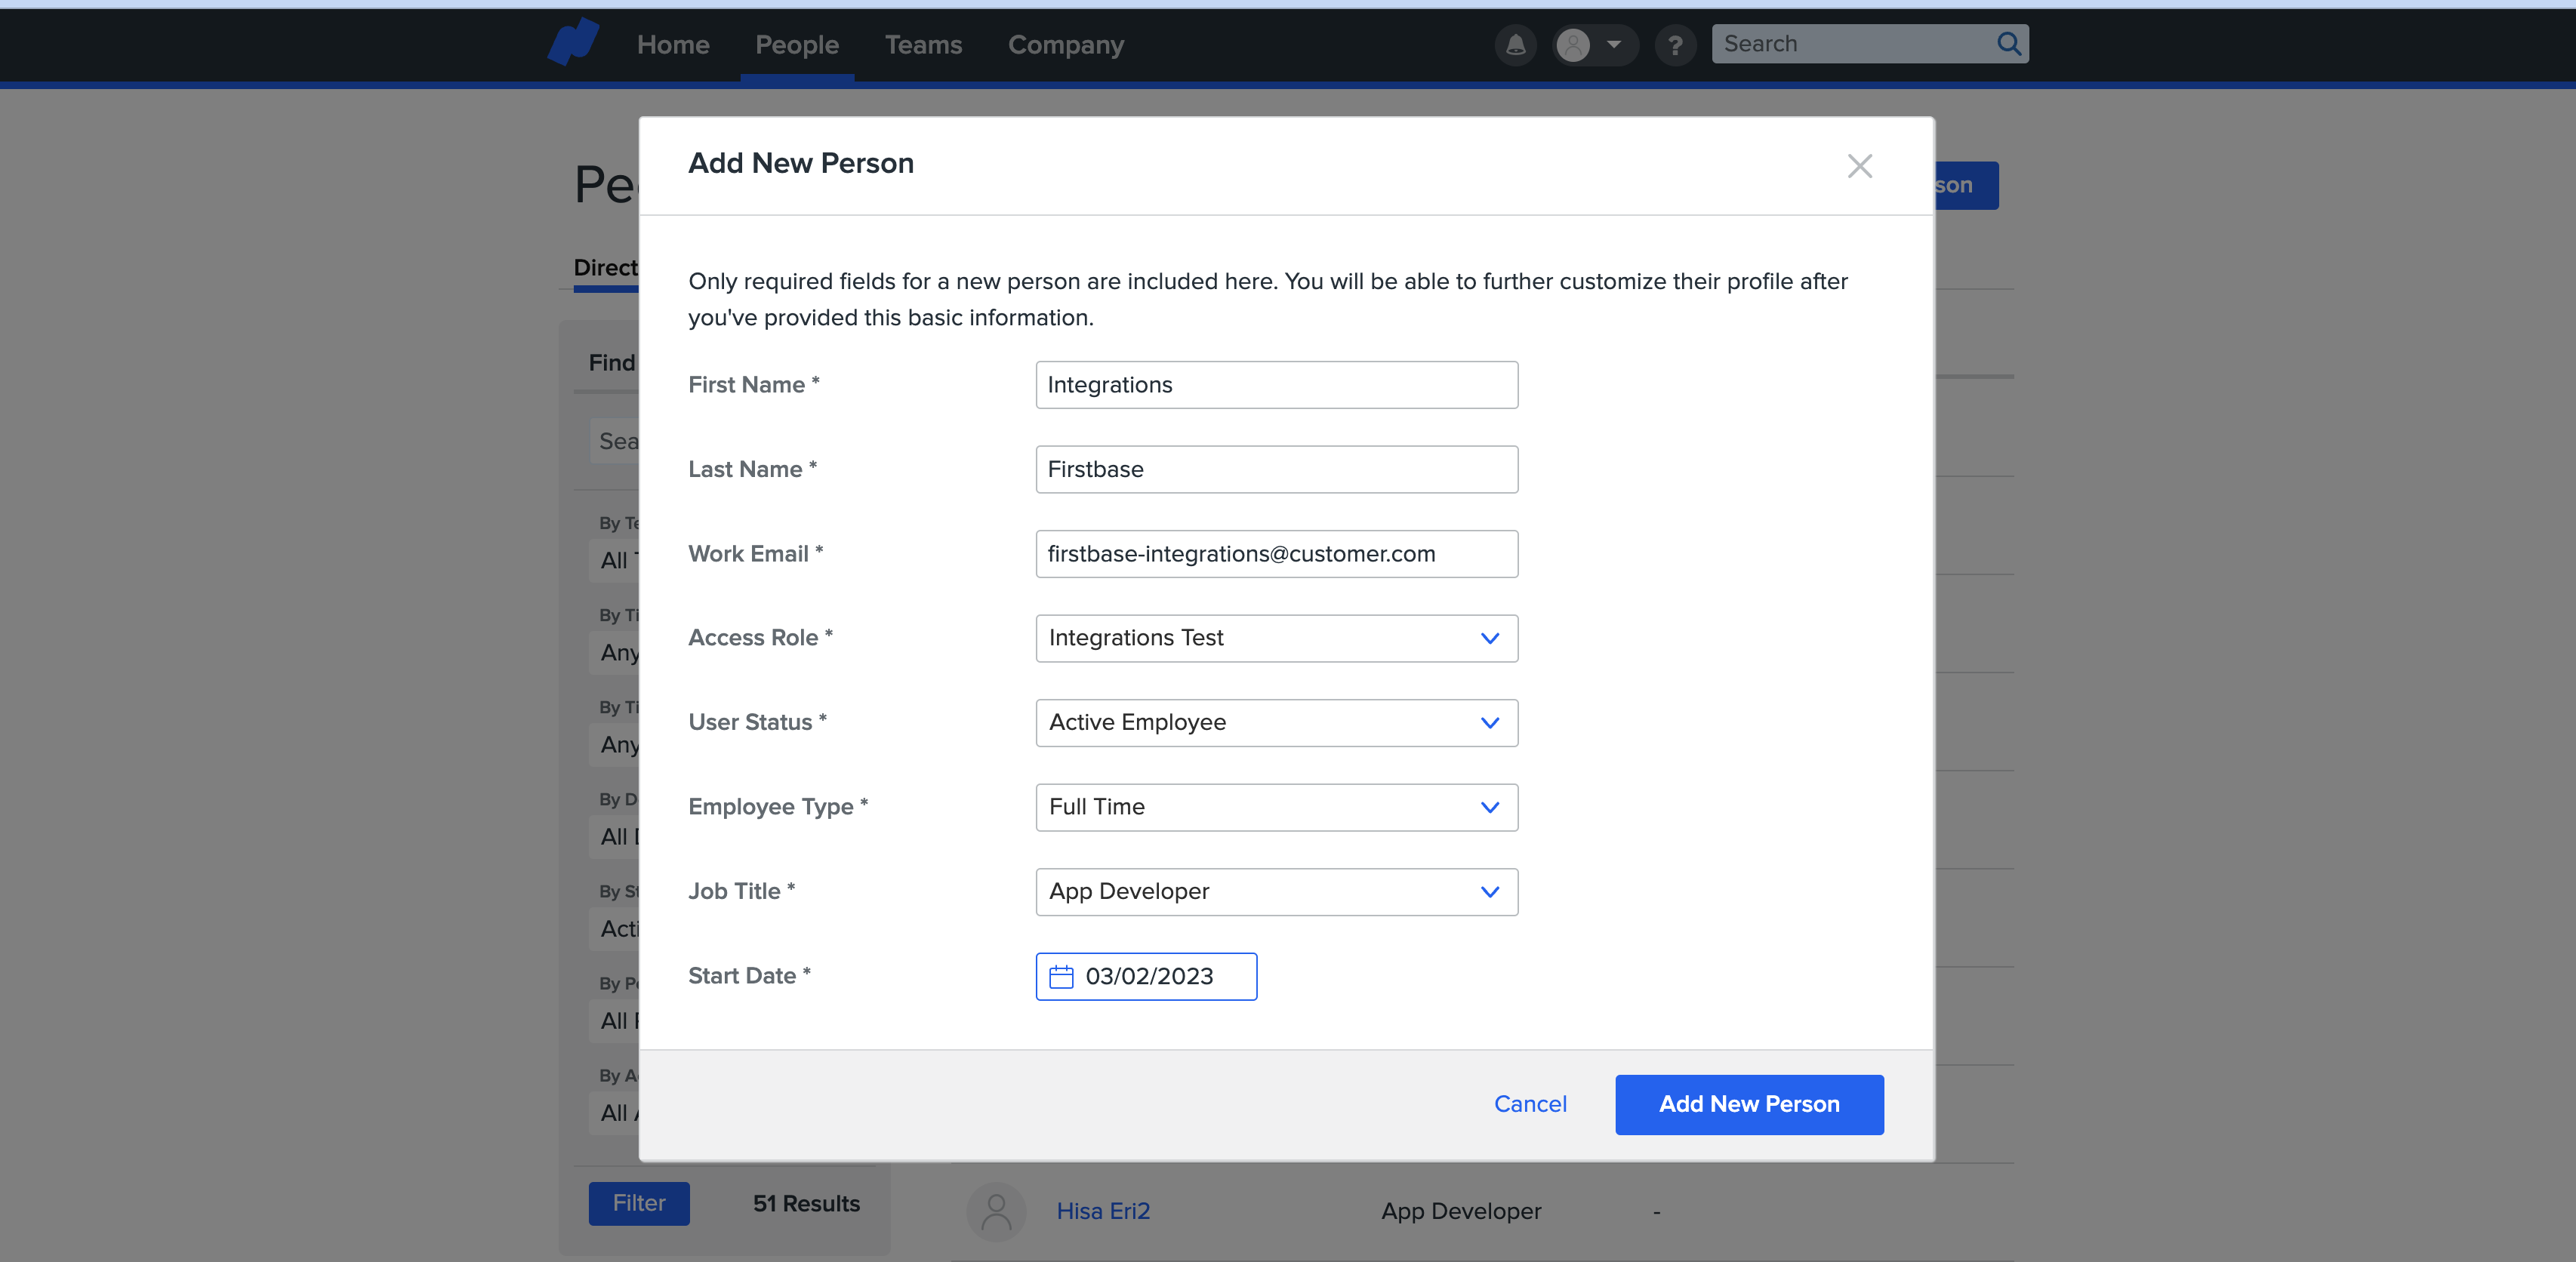Viewport: 2576px width, 1262px height.
Task: Open the Teams menu
Action: pos(923,45)
